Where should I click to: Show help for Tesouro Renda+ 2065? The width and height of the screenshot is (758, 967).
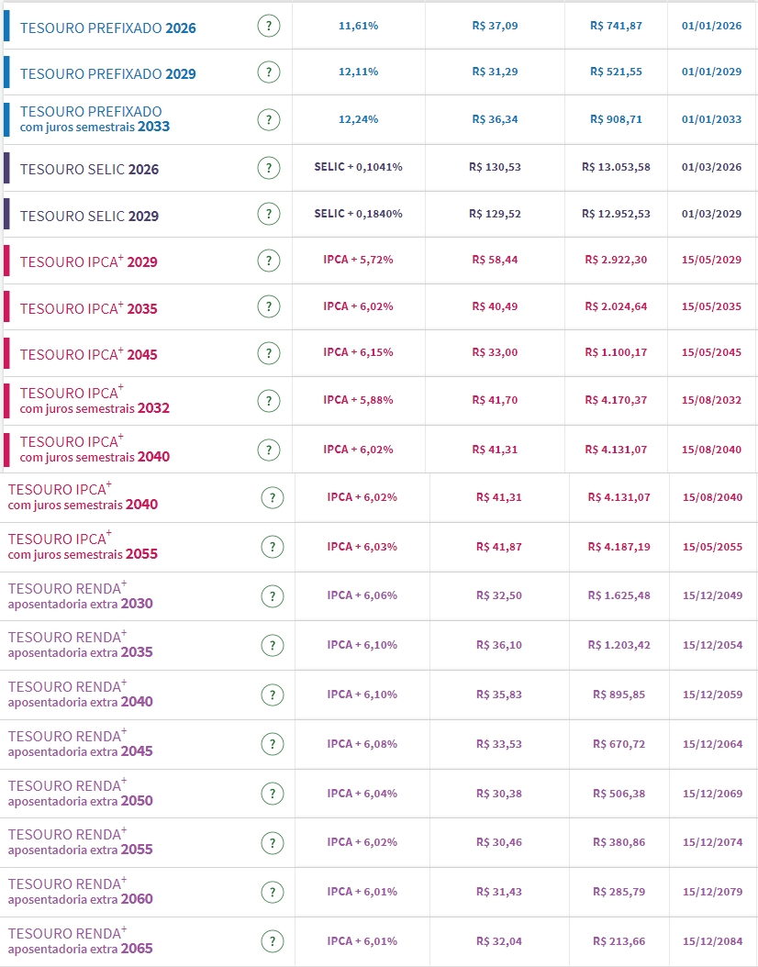click(x=271, y=940)
